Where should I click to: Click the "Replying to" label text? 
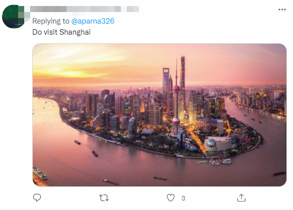[51, 21]
